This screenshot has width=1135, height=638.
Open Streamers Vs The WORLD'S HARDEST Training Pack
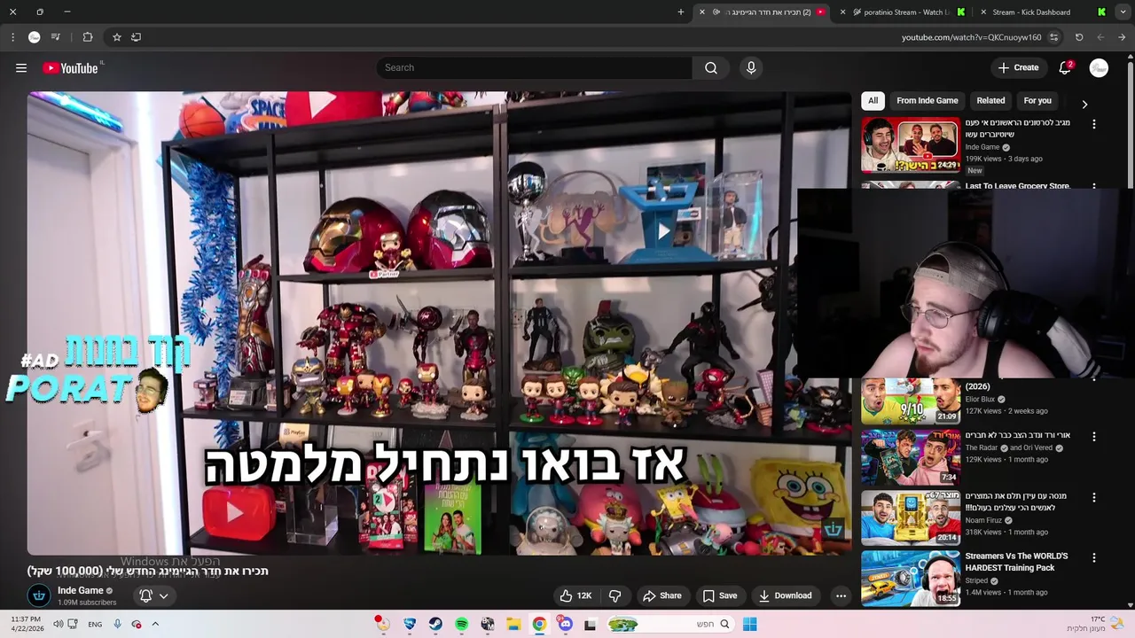(x=1016, y=562)
